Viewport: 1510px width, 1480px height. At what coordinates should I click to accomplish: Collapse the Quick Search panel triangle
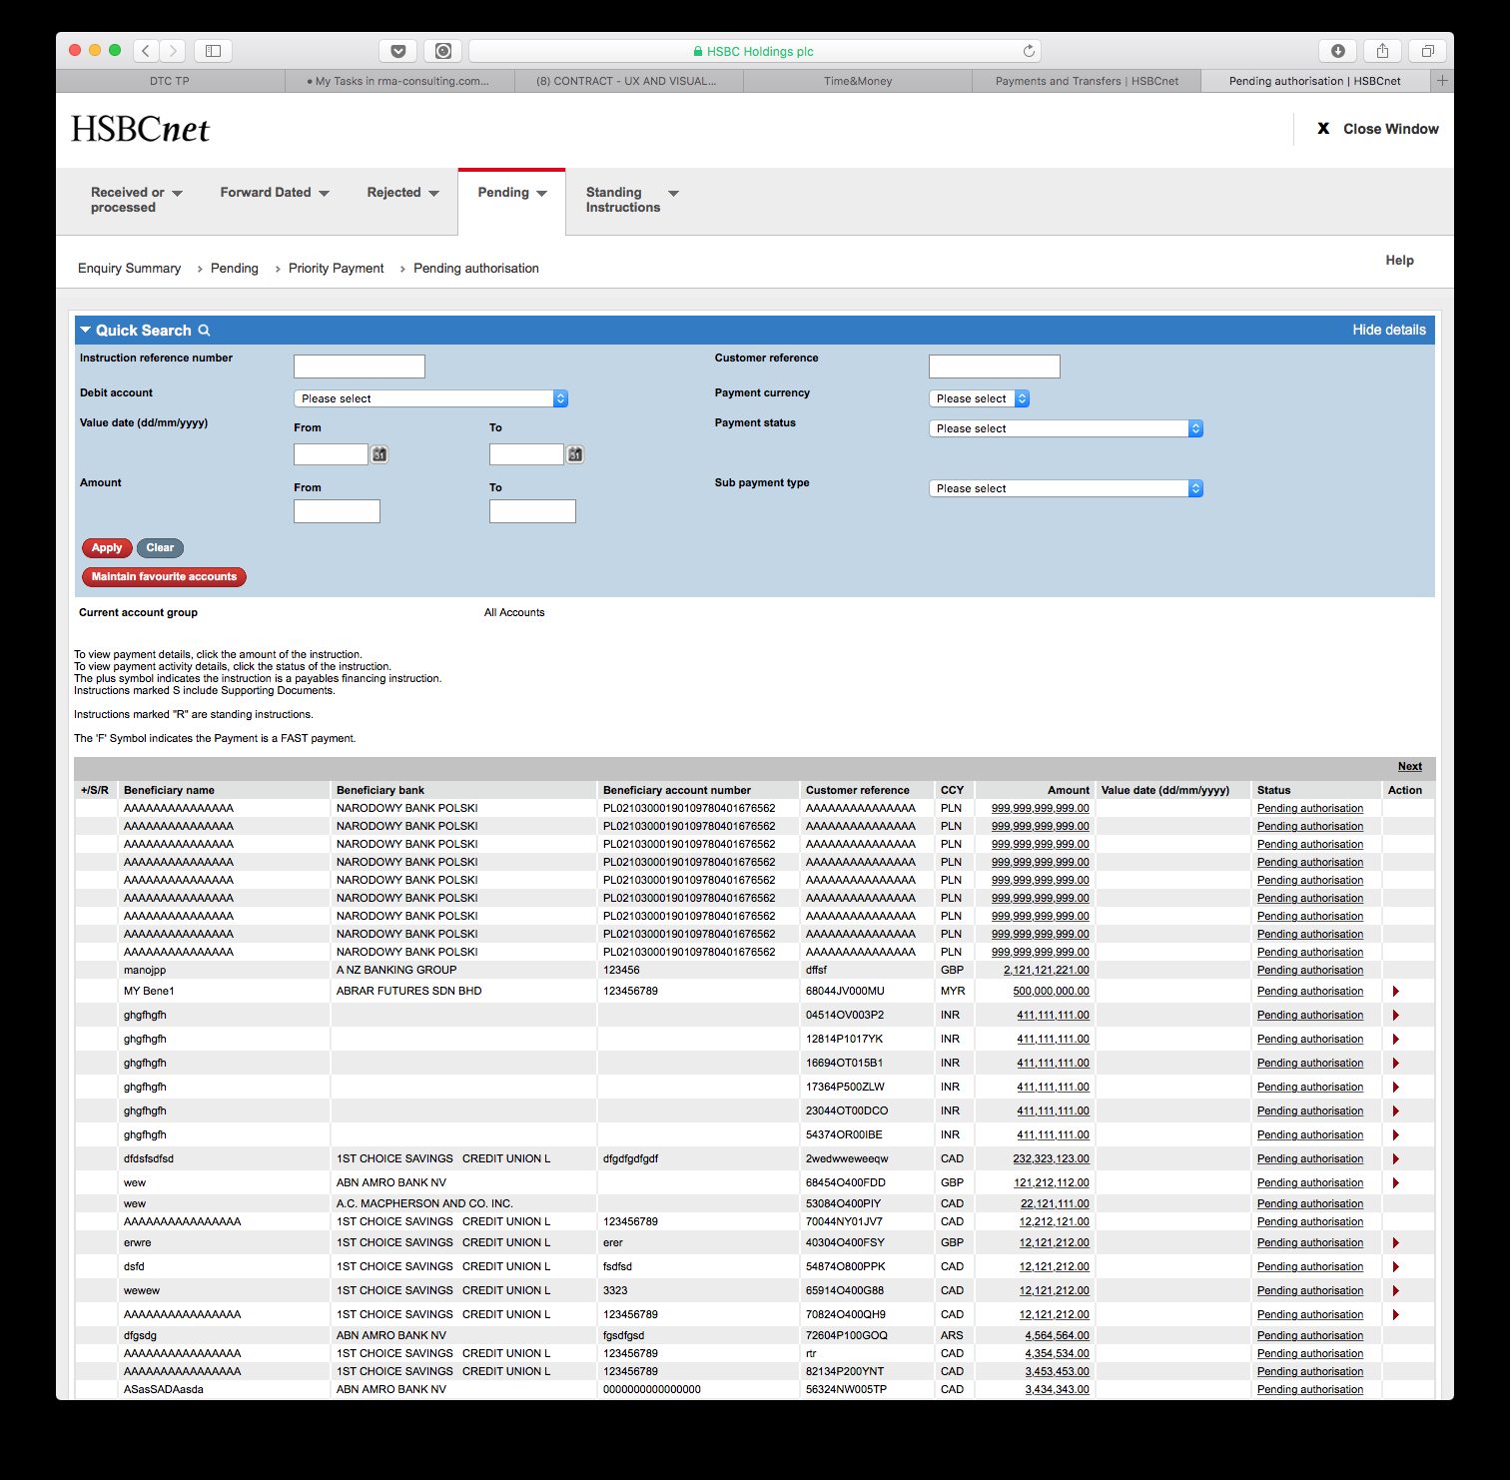(86, 330)
